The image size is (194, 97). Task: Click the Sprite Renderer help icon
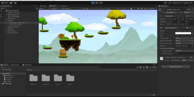[187, 28]
